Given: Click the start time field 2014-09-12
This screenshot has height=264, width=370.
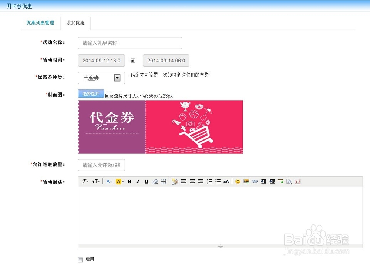Looking at the screenshot, I should pyautogui.click(x=101, y=61).
